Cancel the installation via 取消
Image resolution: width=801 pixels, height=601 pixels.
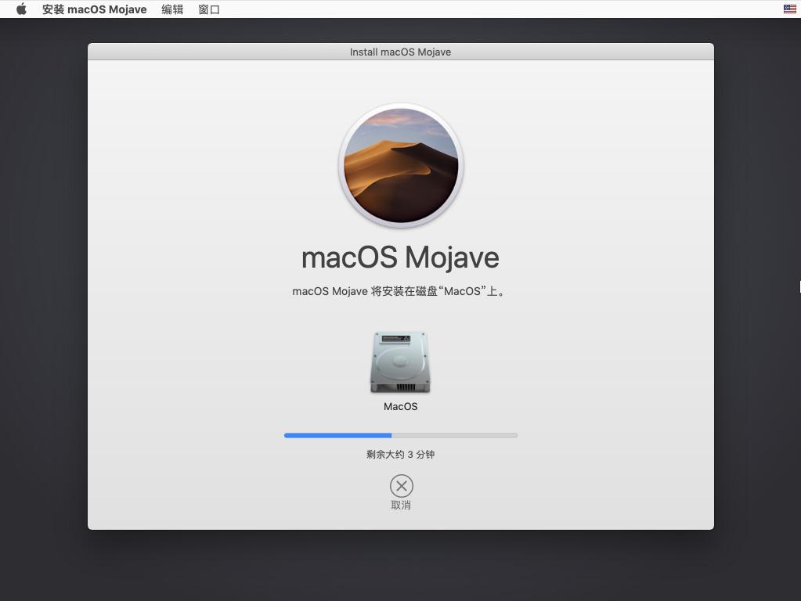click(x=400, y=505)
